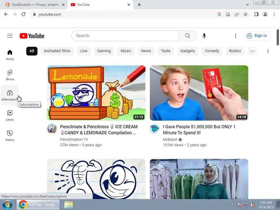The width and height of the screenshot is (280, 210).
Task: Open the Lemonade stand video thumbnail
Action: (x=96, y=93)
